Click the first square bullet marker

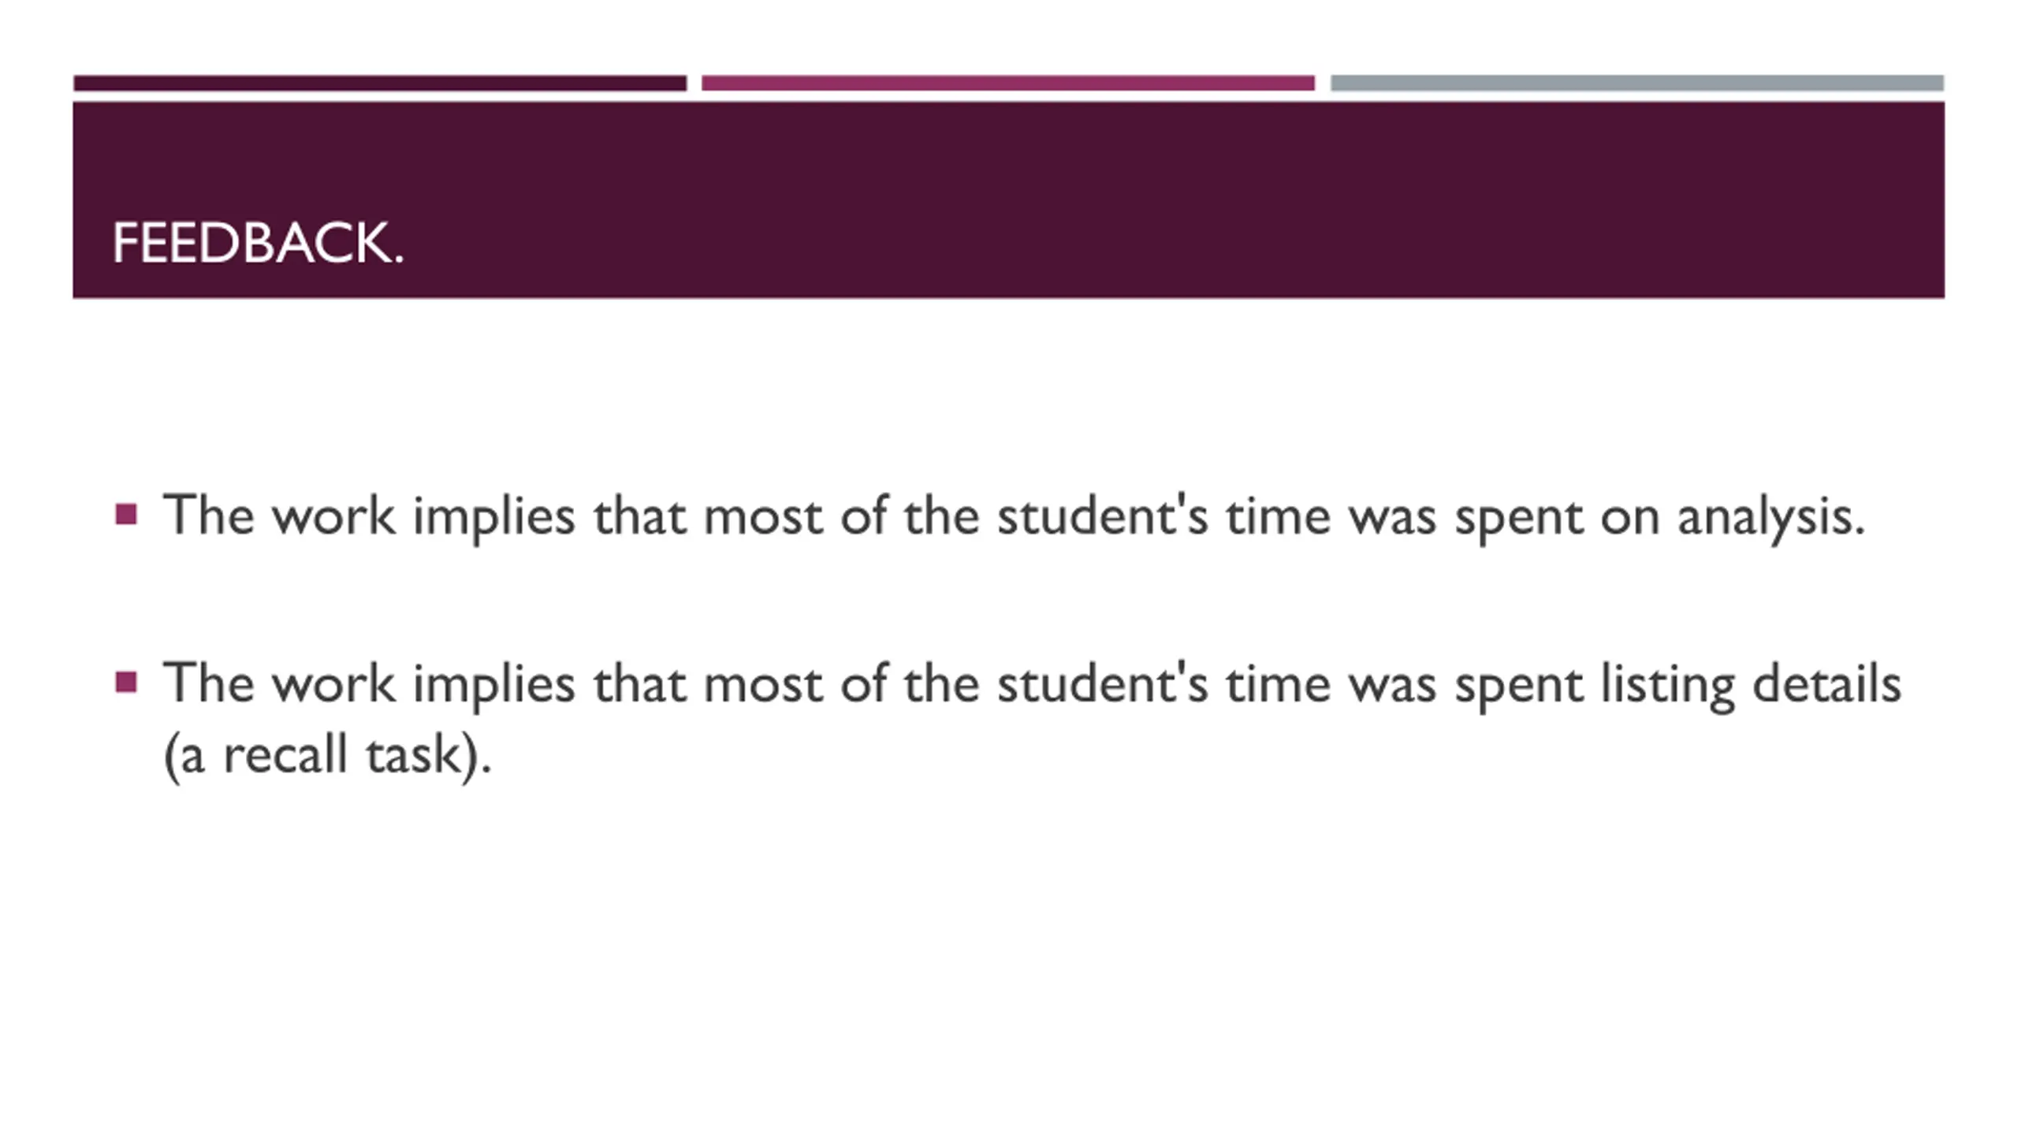(x=126, y=515)
